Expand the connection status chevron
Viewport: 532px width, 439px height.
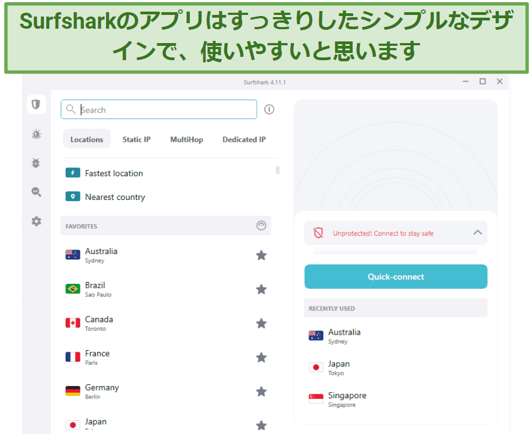477,232
